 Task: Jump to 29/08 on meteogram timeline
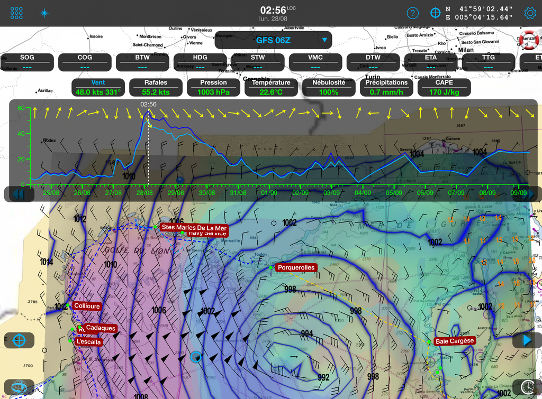pyautogui.click(x=176, y=193)
